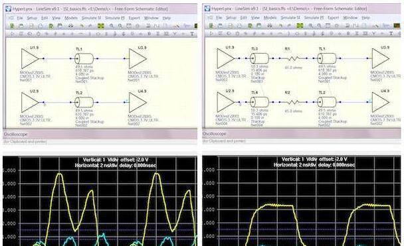Select the R1 resistor in the right schematic
Viewport: 404px width, 246px height.
click(x=293, y=58)
